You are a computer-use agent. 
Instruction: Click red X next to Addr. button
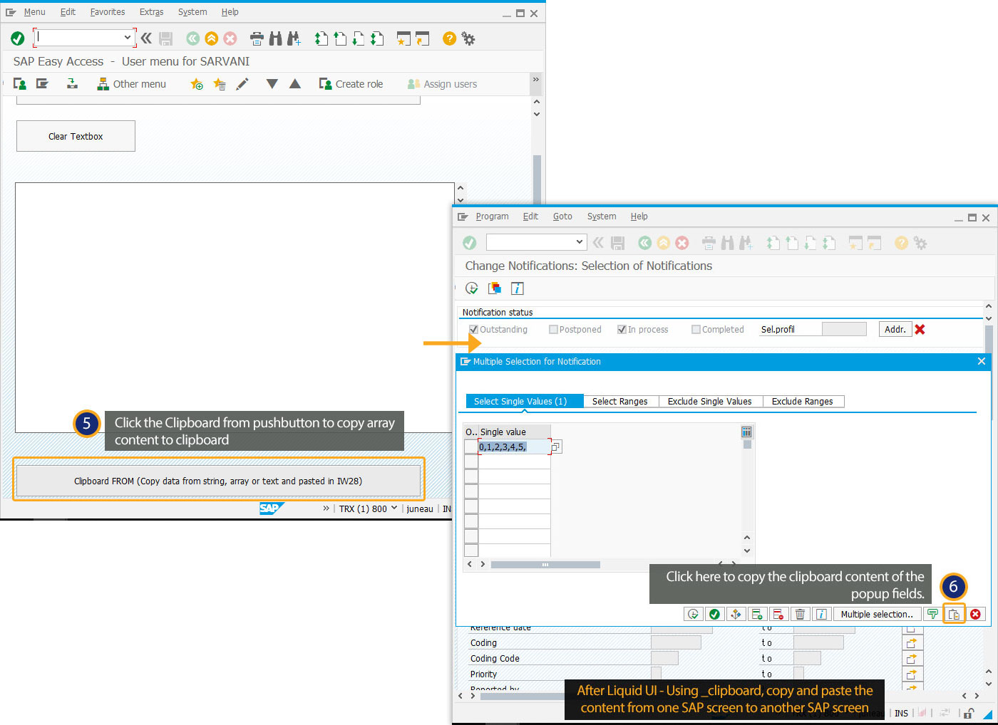tap(920, 329)
